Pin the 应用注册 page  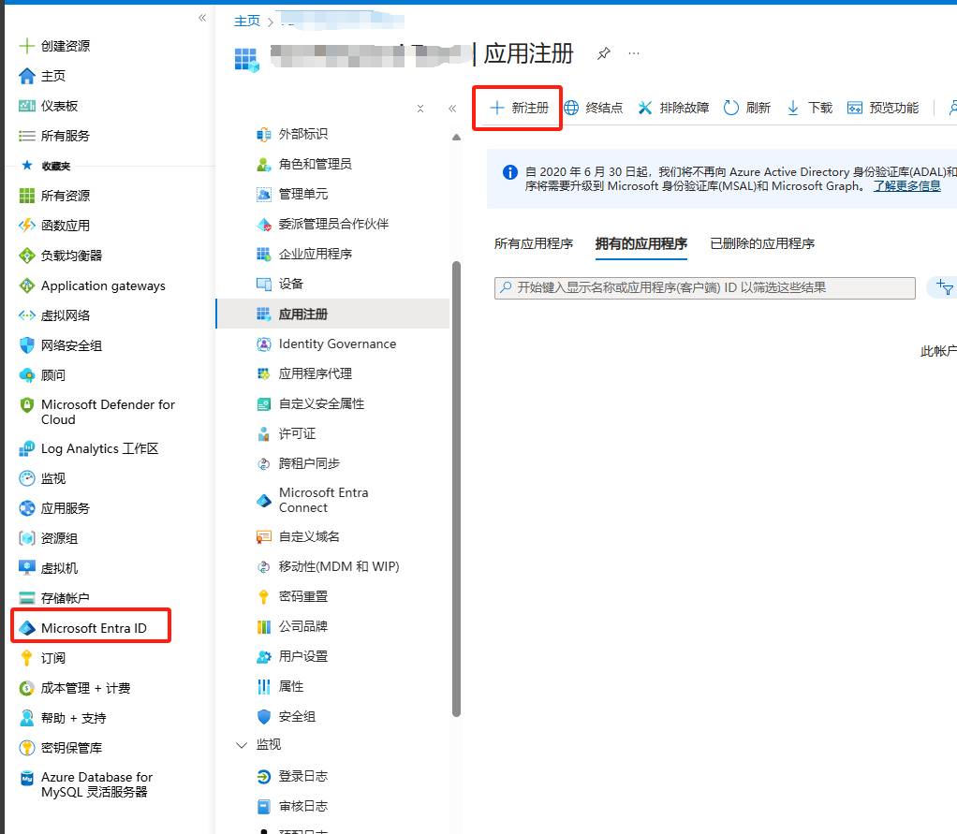(604, 53)
